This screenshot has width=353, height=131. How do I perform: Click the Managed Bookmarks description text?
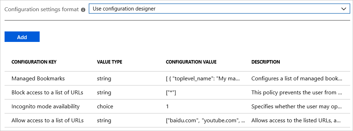click(x=297, y=79)
